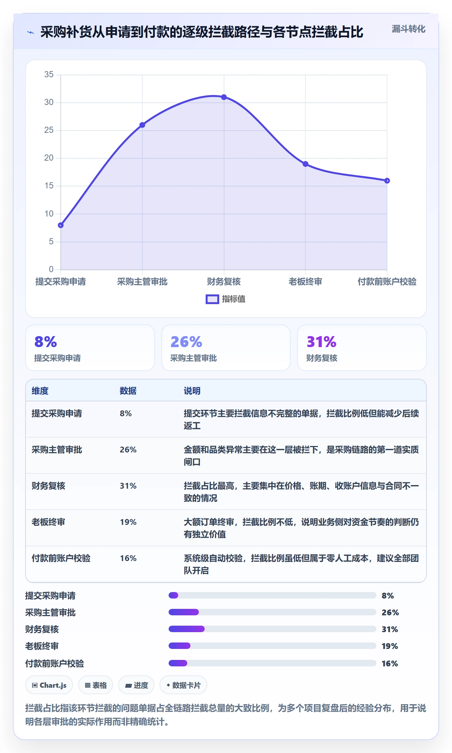Click the 16% value beside the last progress bar
Viewport: 452px width, 753px height.
[x=390, y=663]
